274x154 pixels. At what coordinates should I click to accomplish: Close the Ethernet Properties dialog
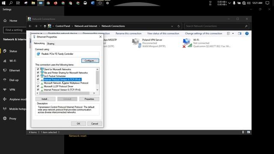(x=100, y=37)
